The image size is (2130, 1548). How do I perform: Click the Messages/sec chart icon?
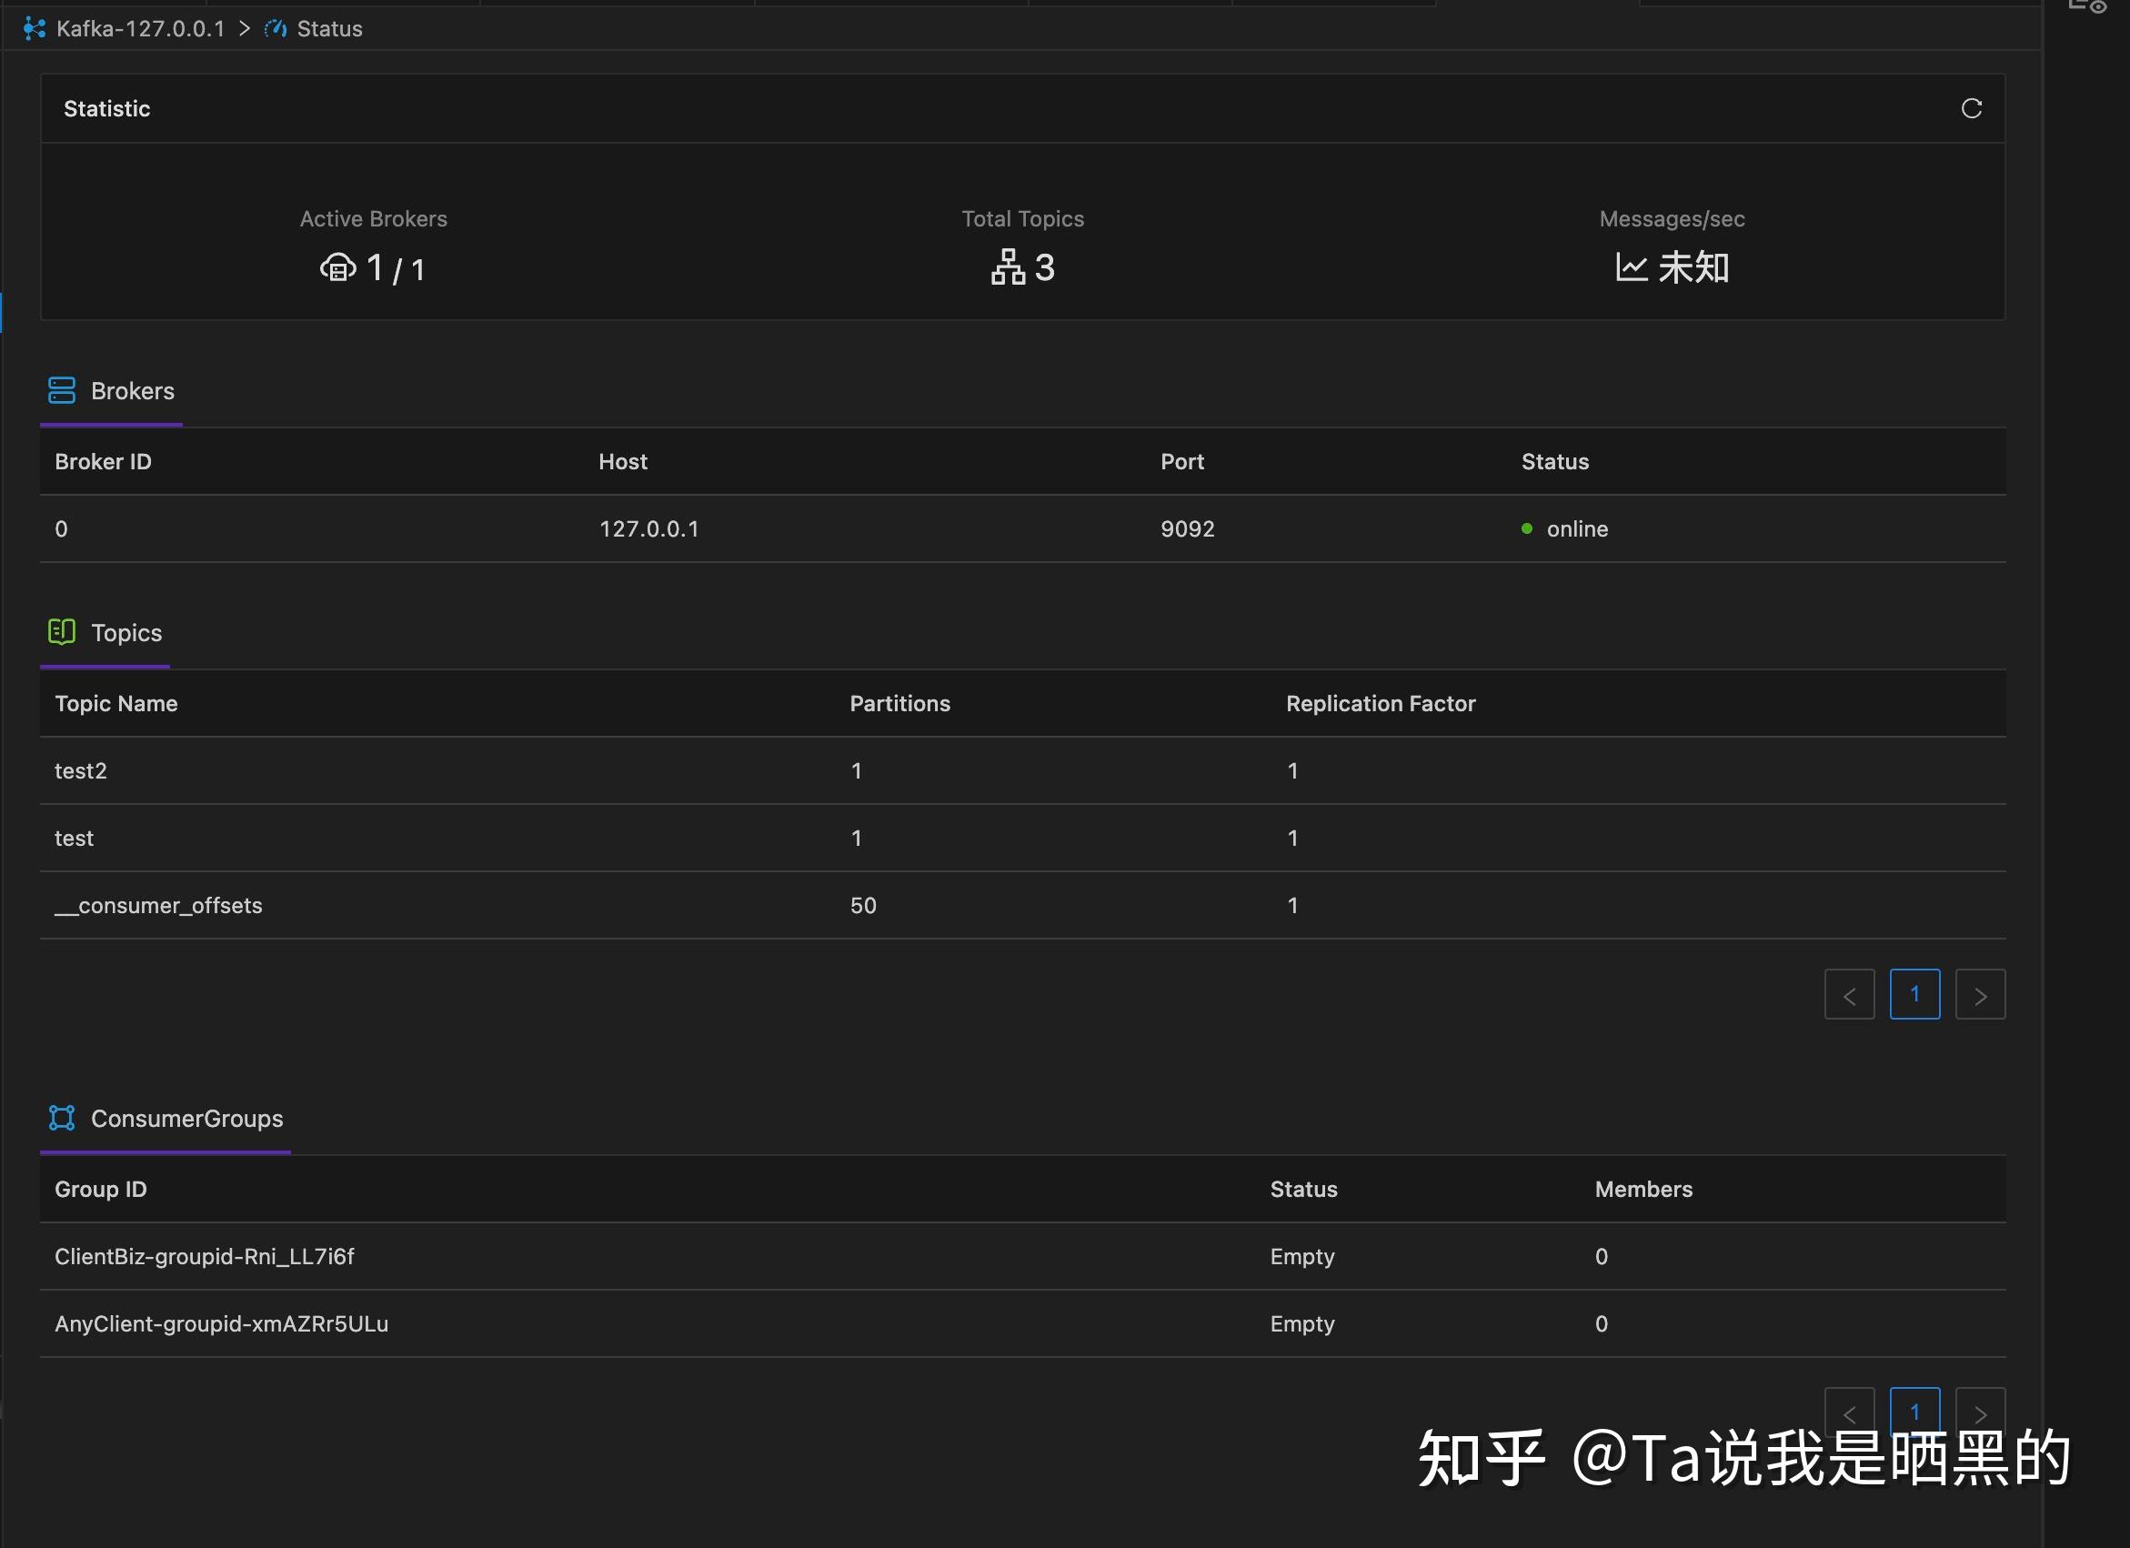pos(1632,267)
